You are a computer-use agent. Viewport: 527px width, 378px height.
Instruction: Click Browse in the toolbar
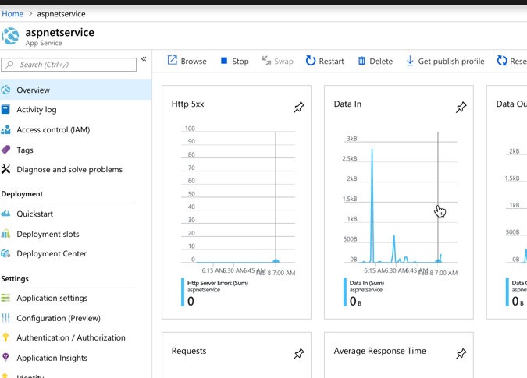click(187, 61)
